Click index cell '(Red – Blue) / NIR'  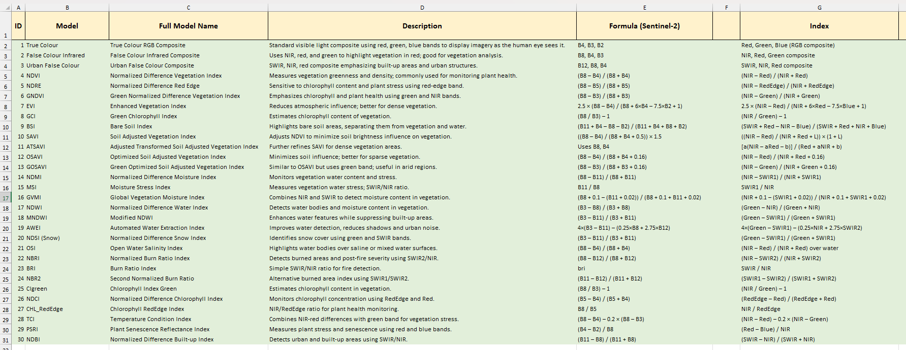click(x=819, y=329)
